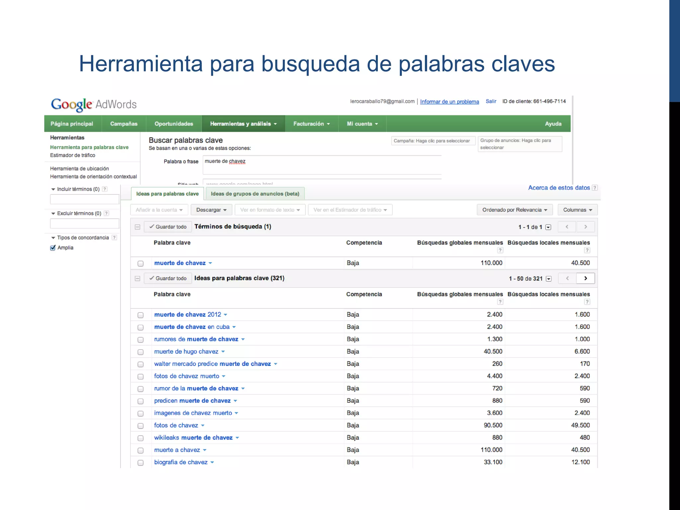Switch to Ideas de grupos de anuncios (beta) tab
The height and width of the screenshot is (510, 680).
pyautogui.click(x=255, y=194)
